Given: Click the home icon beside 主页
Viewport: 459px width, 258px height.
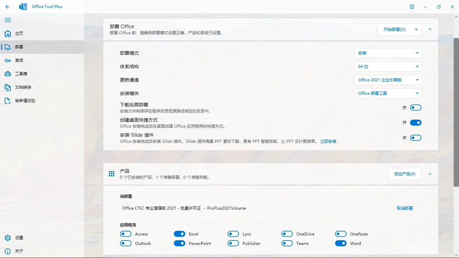Looking at the screenshot, I should (8, 34).
